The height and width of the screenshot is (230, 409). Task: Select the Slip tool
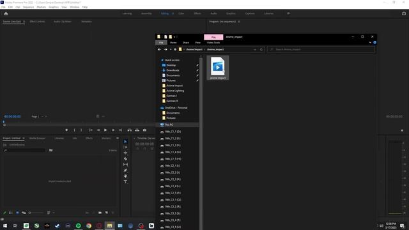(125, 165)
